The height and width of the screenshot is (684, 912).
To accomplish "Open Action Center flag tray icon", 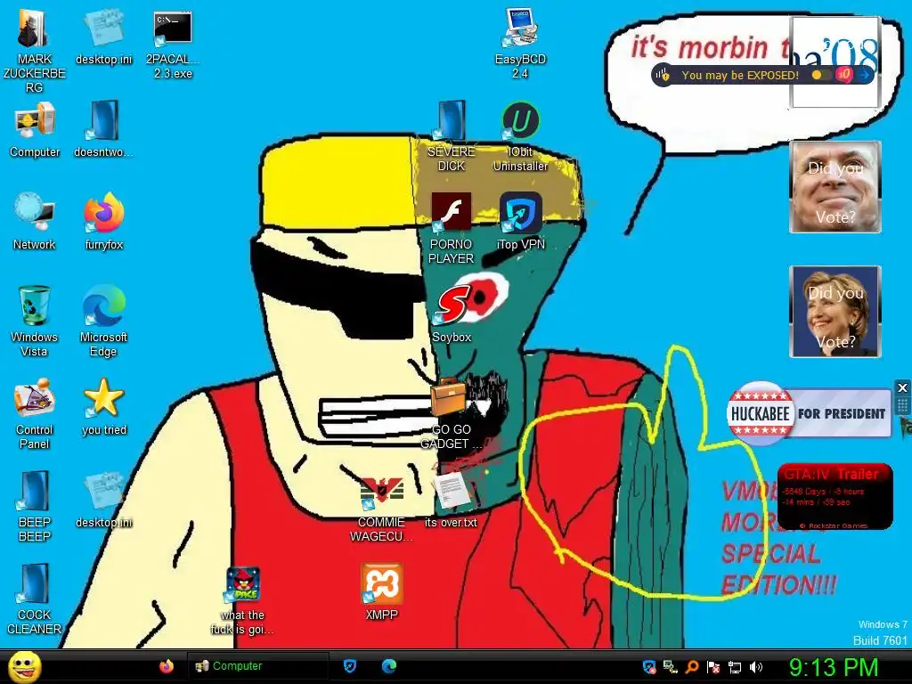I will tap(713, 667).
